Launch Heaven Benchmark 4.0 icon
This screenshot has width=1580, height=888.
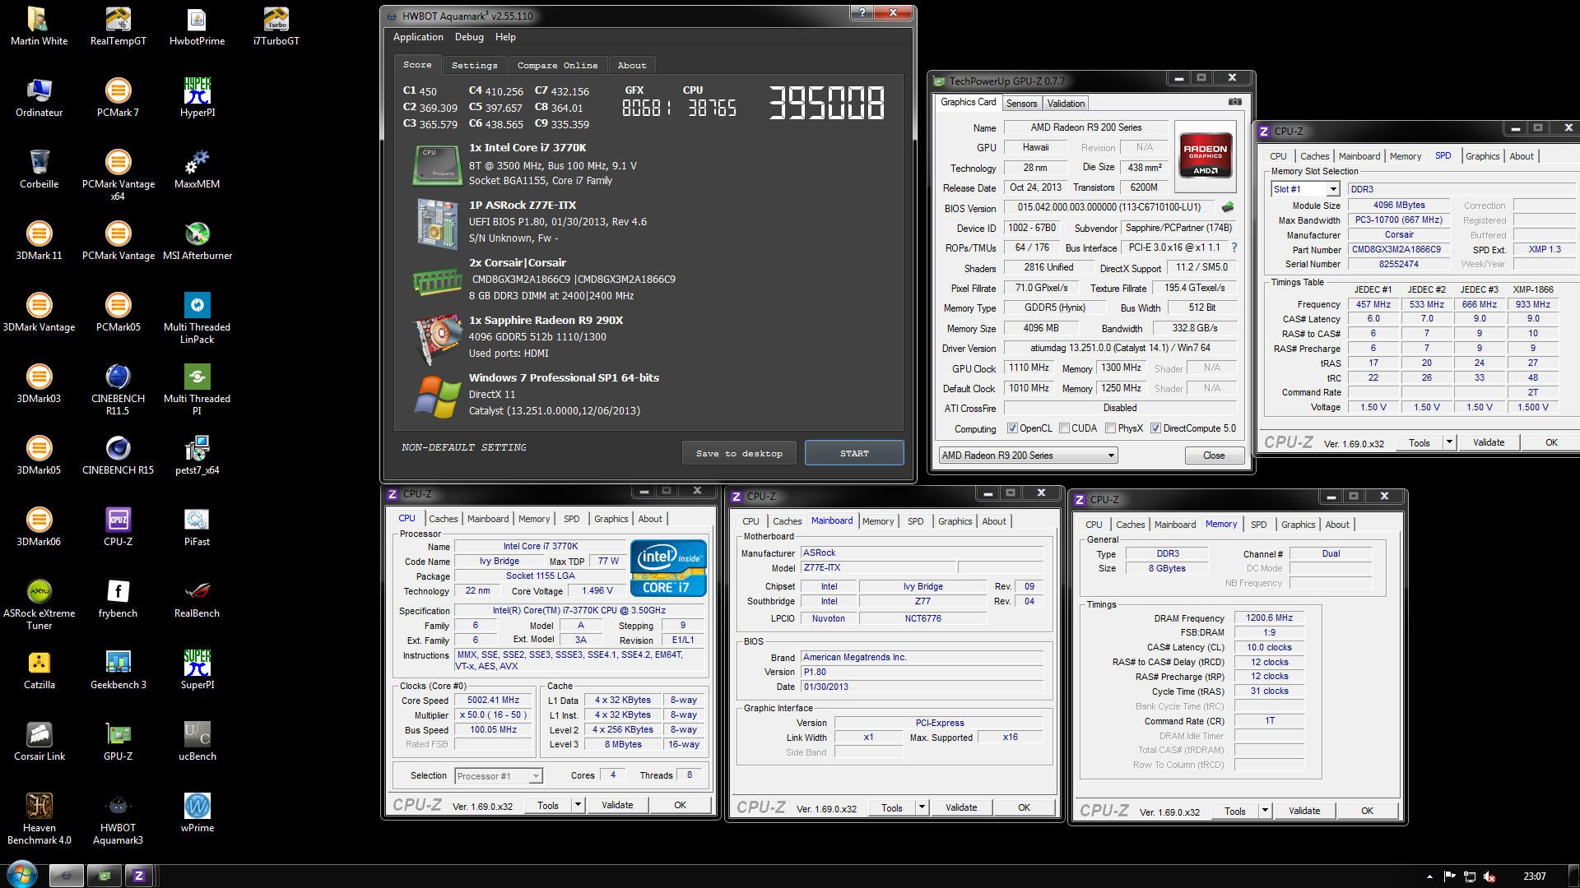tap(39, 819)
